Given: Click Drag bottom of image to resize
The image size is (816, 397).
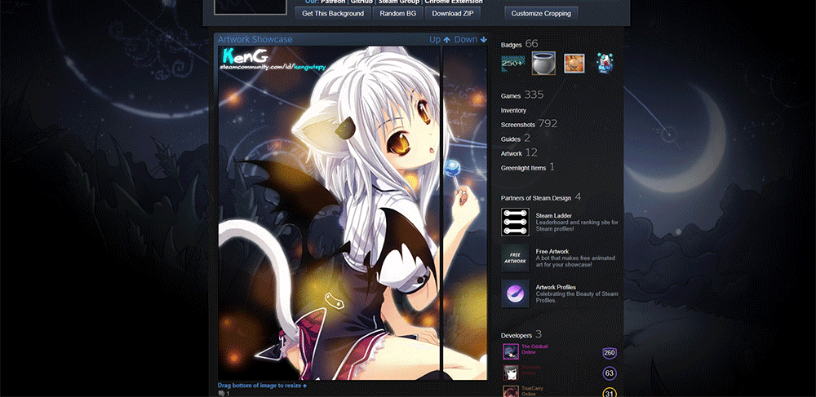Looking at the screenshot, I should 262,386.
